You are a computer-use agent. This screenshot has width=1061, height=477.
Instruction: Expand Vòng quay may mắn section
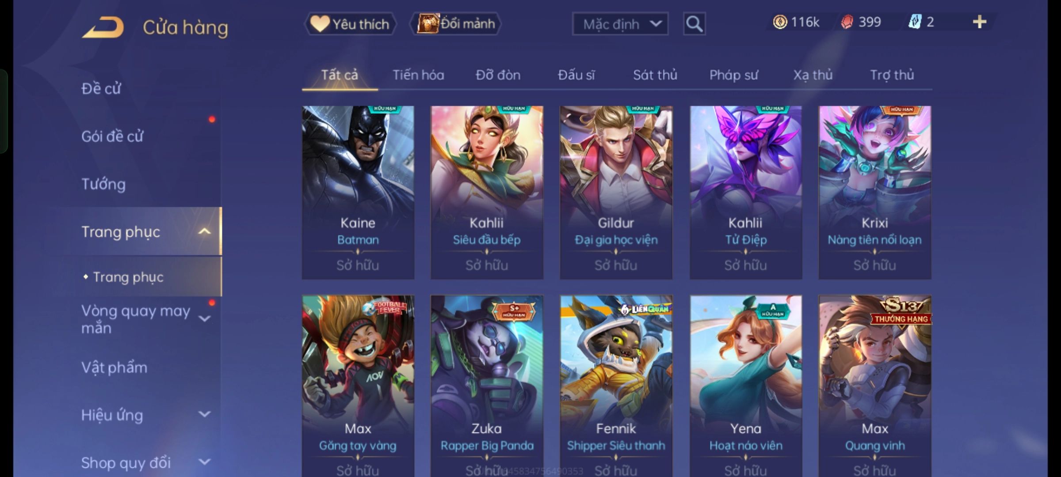(205, 318)
